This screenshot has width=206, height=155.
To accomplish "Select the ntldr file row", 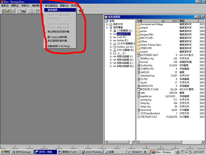I will [x=171, y=93].
